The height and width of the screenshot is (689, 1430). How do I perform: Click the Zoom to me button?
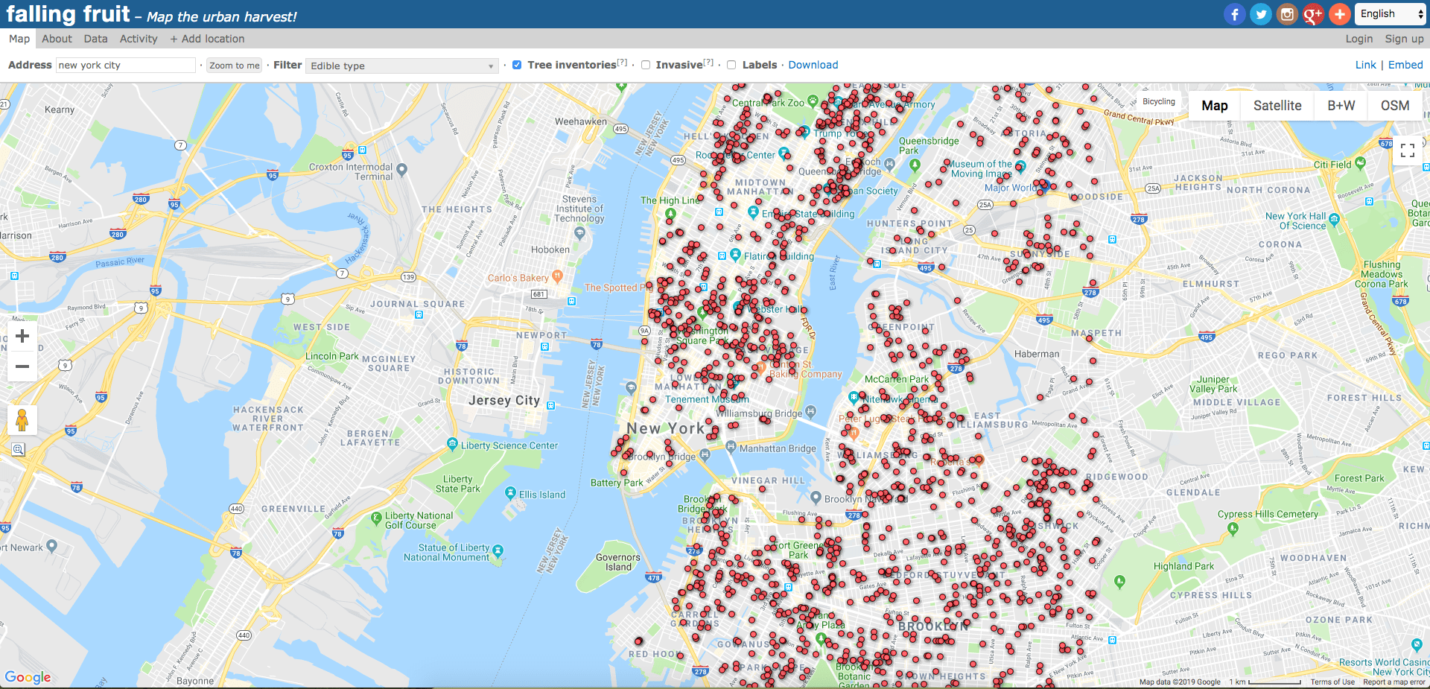235,66
